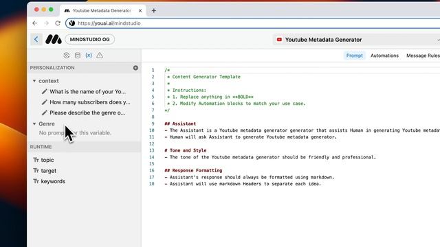The width and height of the screenshot is (440, 247).
Task: Select the preview eye icon in sidebar
Action: click(x=66, y=56)
